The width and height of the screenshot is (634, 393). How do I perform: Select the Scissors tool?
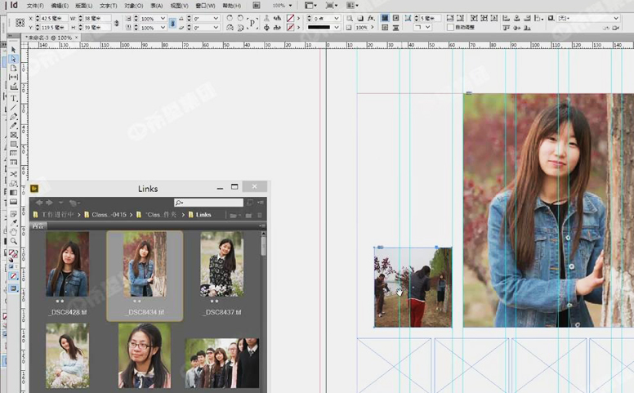coord(14,174)
